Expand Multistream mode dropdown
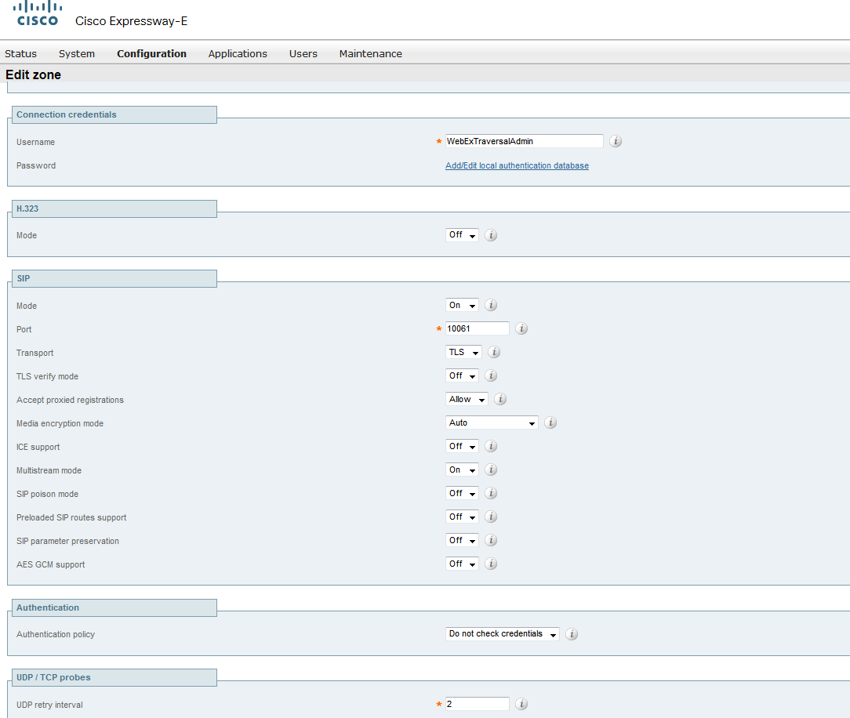Image resolution: width=850 pixels, height=718 pixels. [462, 470]
